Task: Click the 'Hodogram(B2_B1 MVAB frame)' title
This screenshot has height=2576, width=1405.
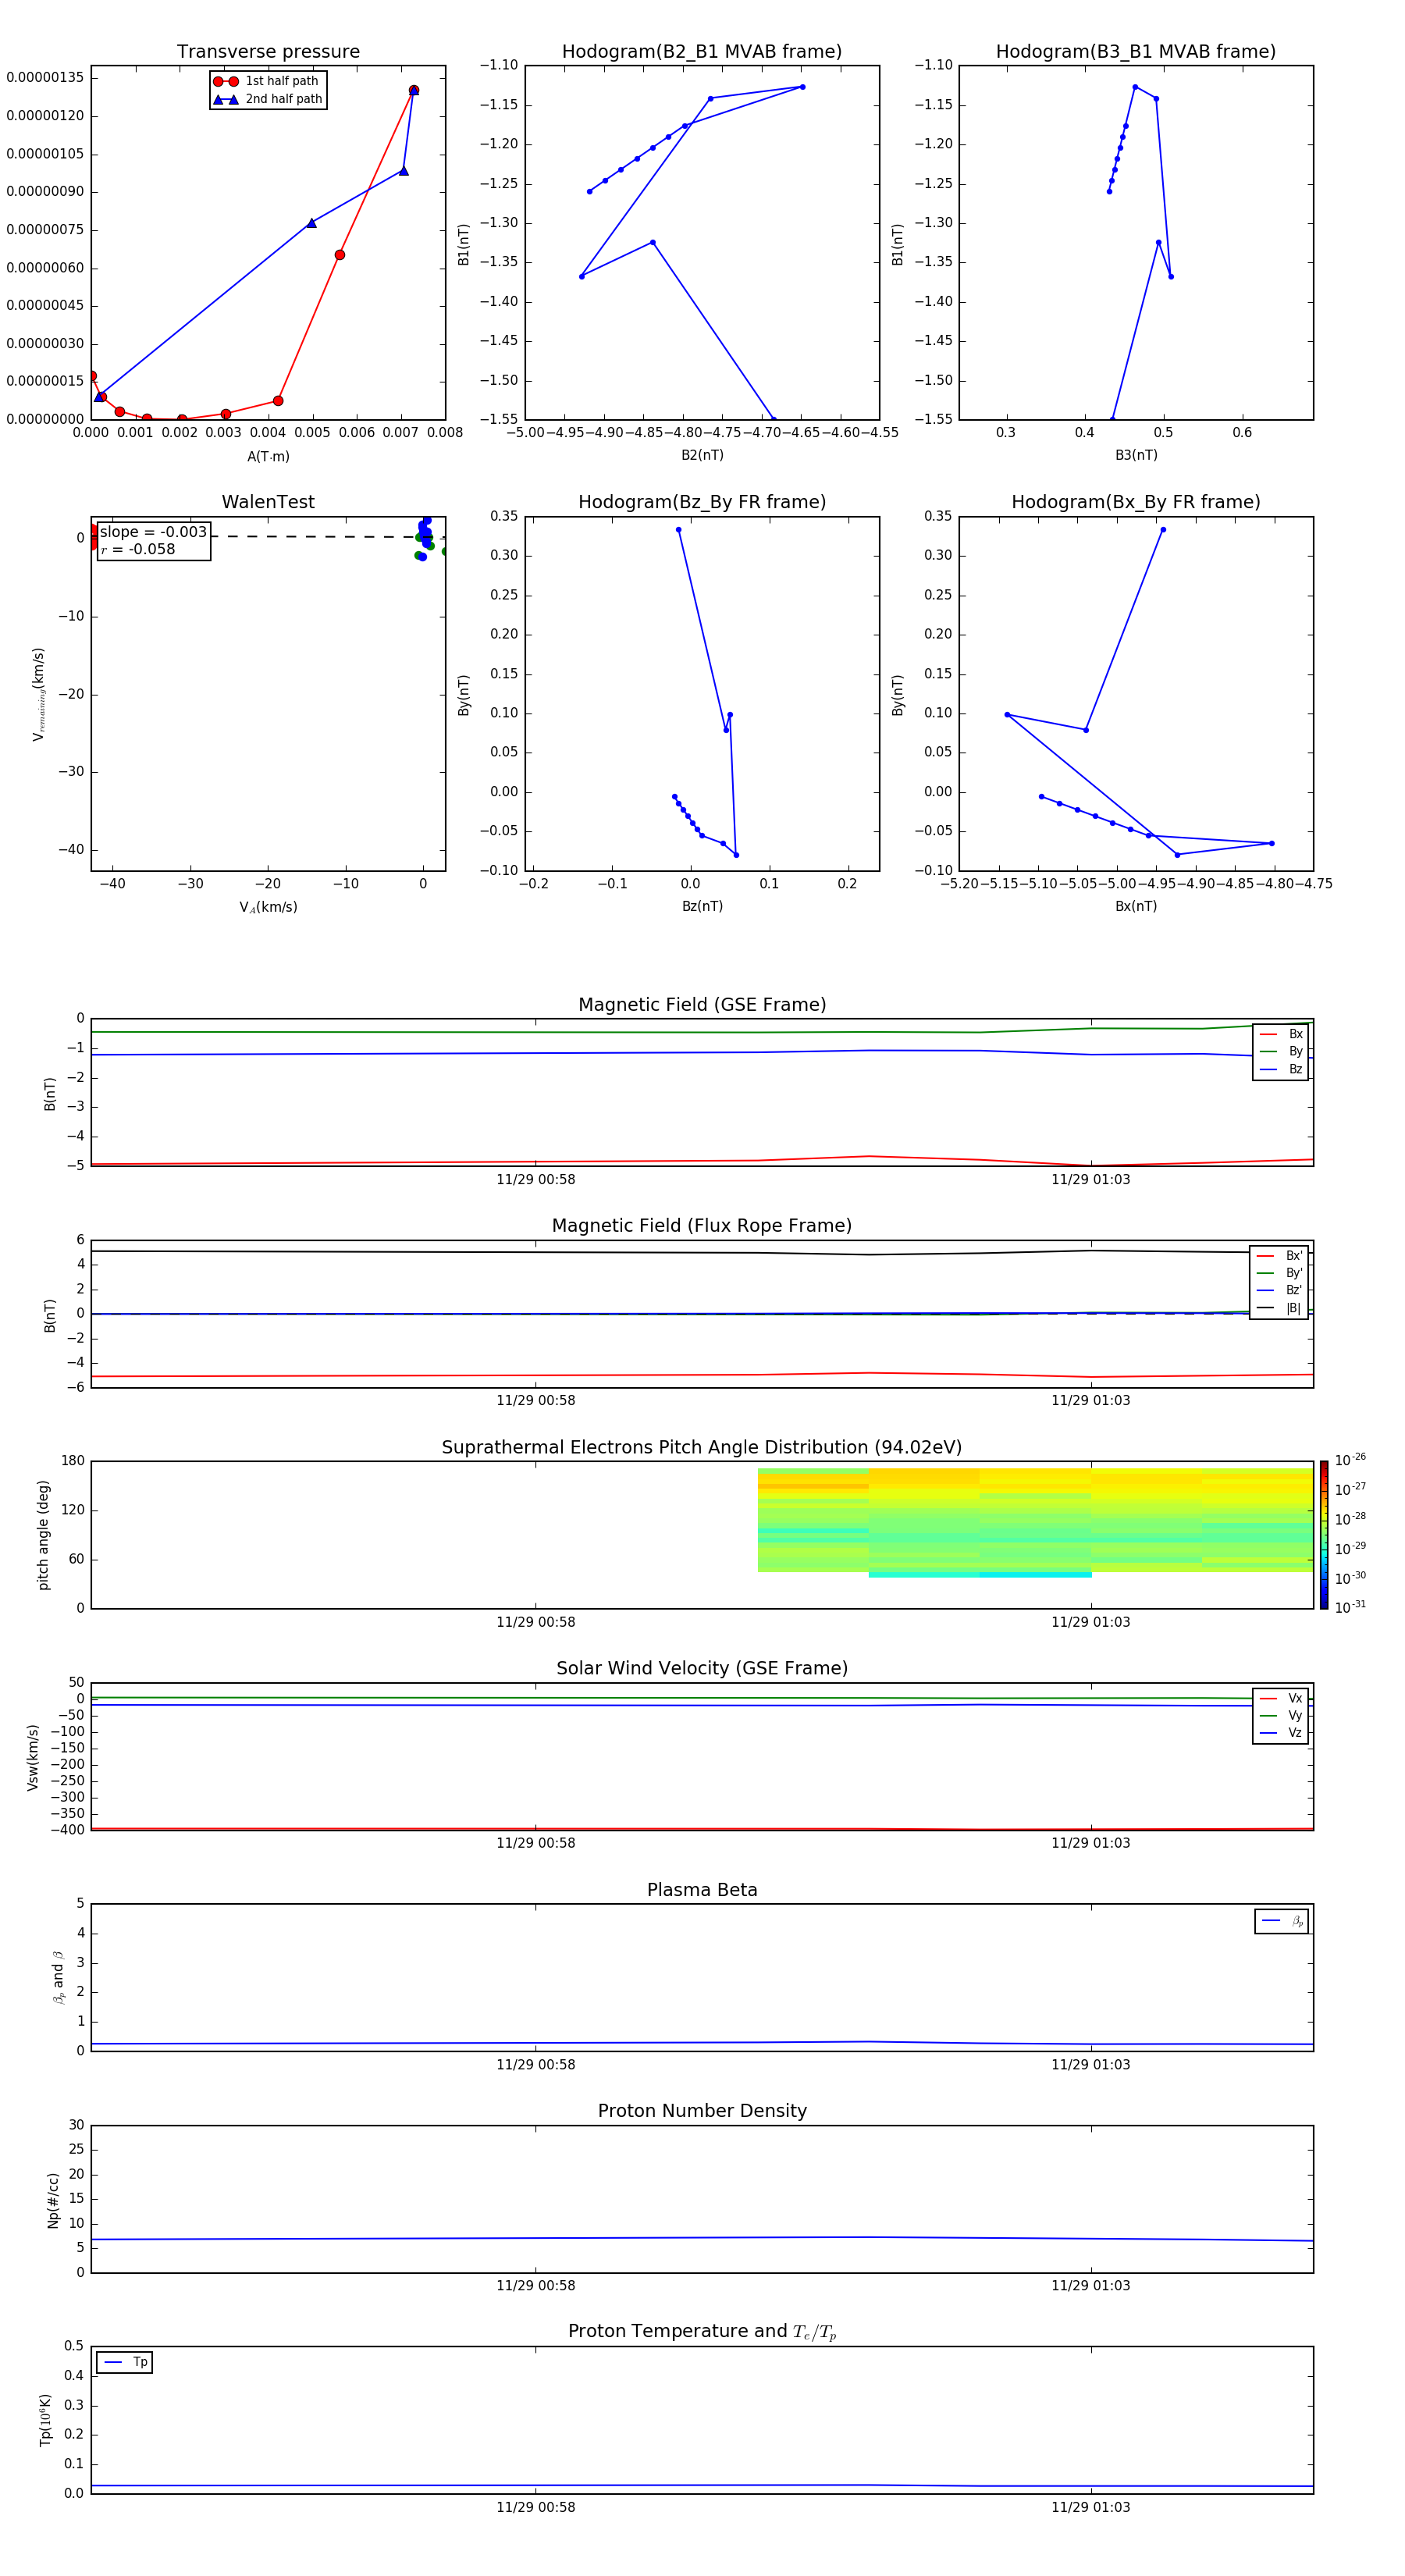Action: (702, 52)
